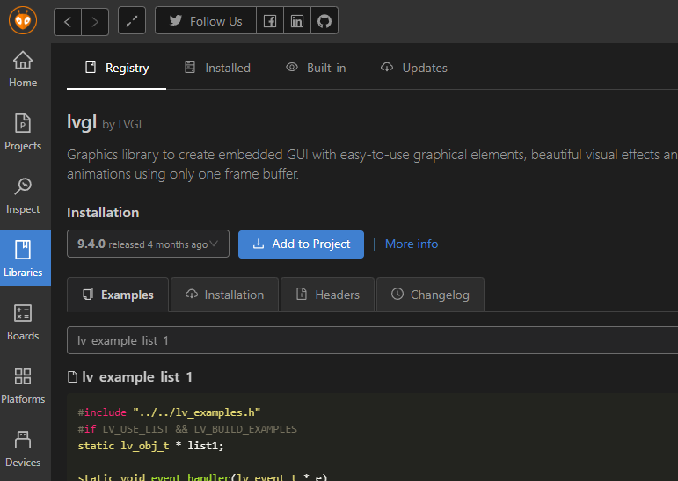Screen dimensions: 678x481
Task: Open the 9.4.0 version dropdown
Action: (x=148, y=244)
